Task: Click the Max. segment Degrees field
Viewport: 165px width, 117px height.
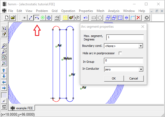Action: [125, 37]
